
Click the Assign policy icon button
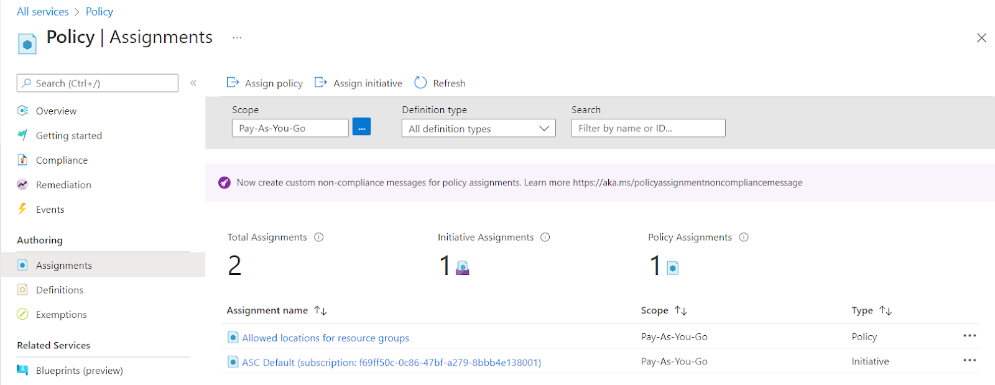(233, 83)
